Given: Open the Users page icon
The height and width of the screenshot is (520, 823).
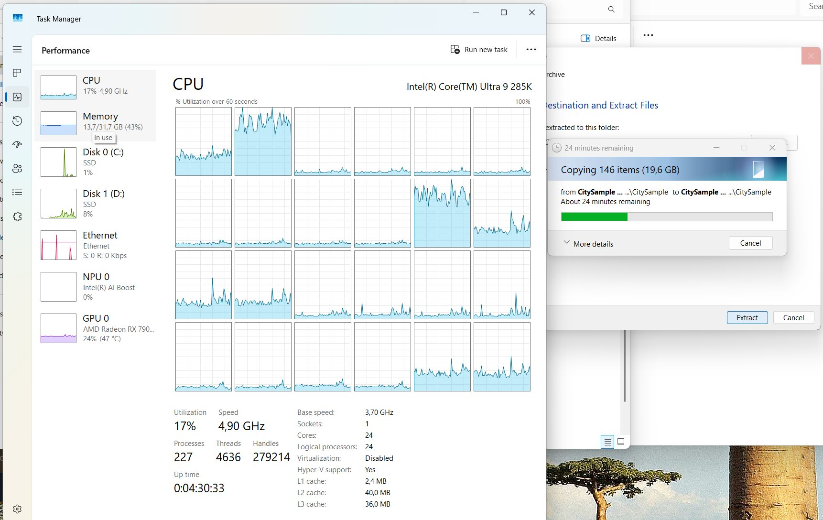Looking at the screenshot, I should (x=17, y=168).
